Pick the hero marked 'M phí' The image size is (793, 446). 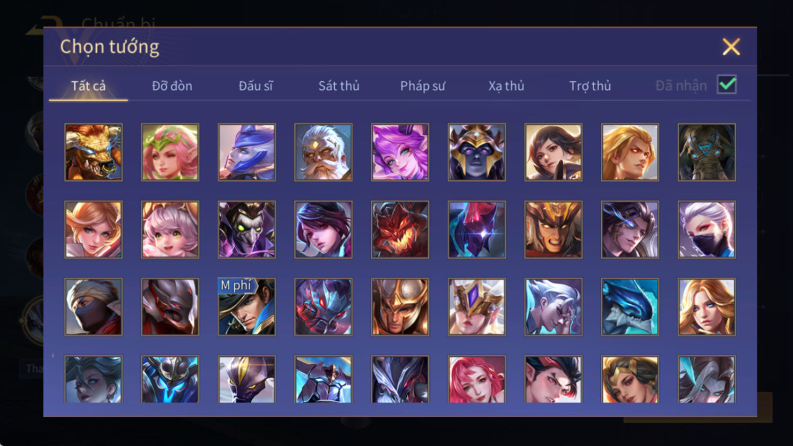(x=246, y=307)
